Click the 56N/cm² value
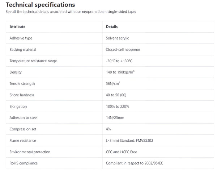 point(113,84)
